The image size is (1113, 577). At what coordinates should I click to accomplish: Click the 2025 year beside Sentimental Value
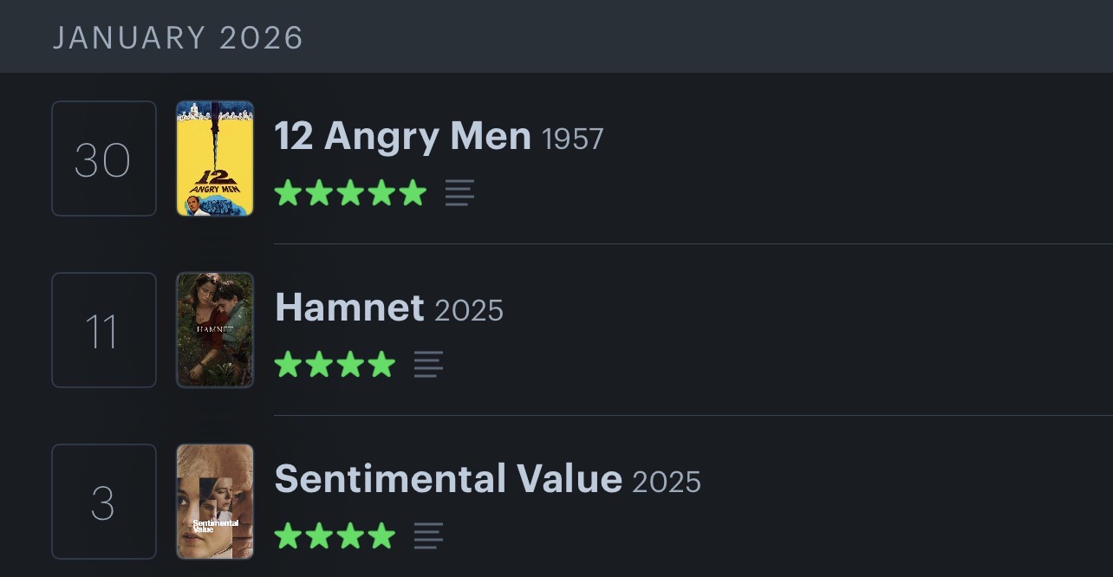tap(667, 482)
